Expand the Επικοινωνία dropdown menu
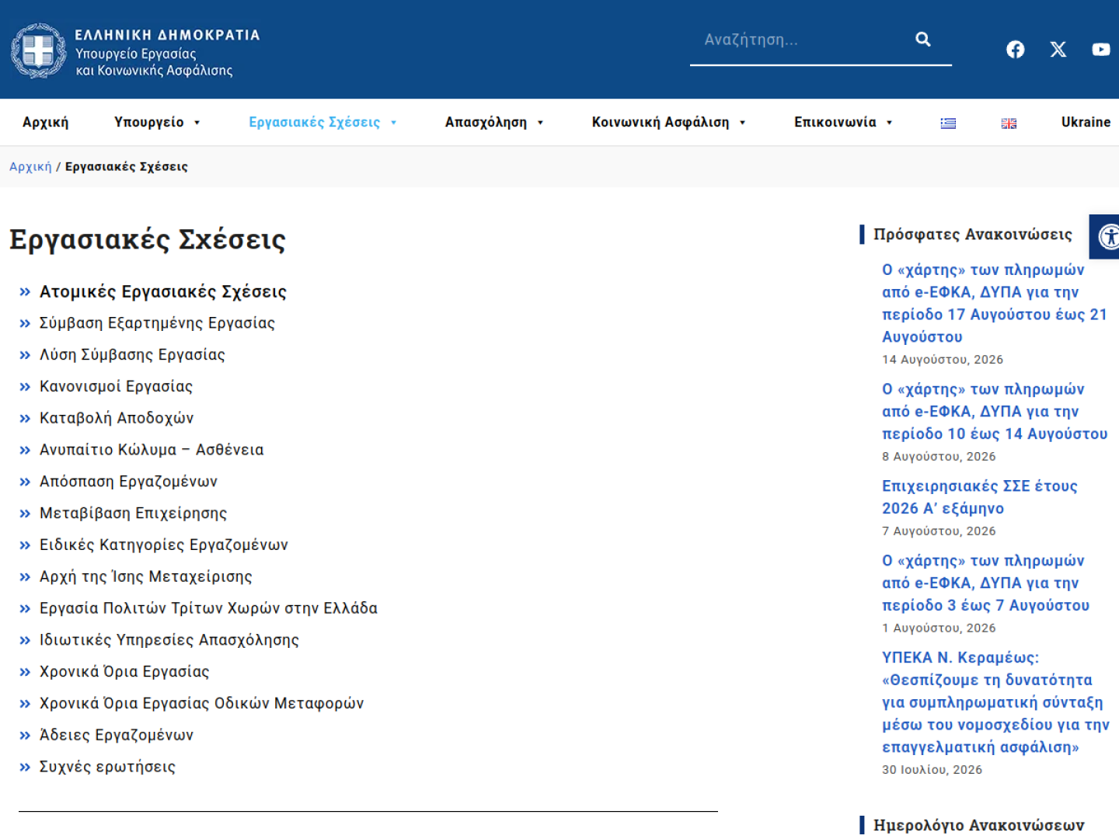 [843, 122]
